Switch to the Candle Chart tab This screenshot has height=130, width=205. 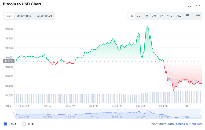tap(44, 16)
